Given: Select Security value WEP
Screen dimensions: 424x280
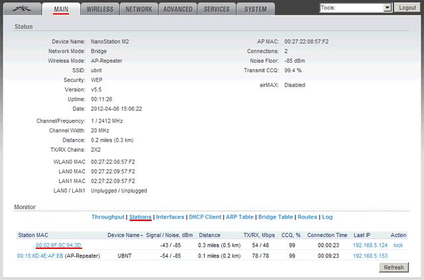Looking at the screenshot, I should (x=97, y=80).
